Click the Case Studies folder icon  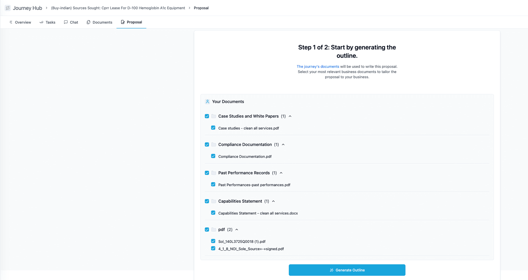point(214,116)
